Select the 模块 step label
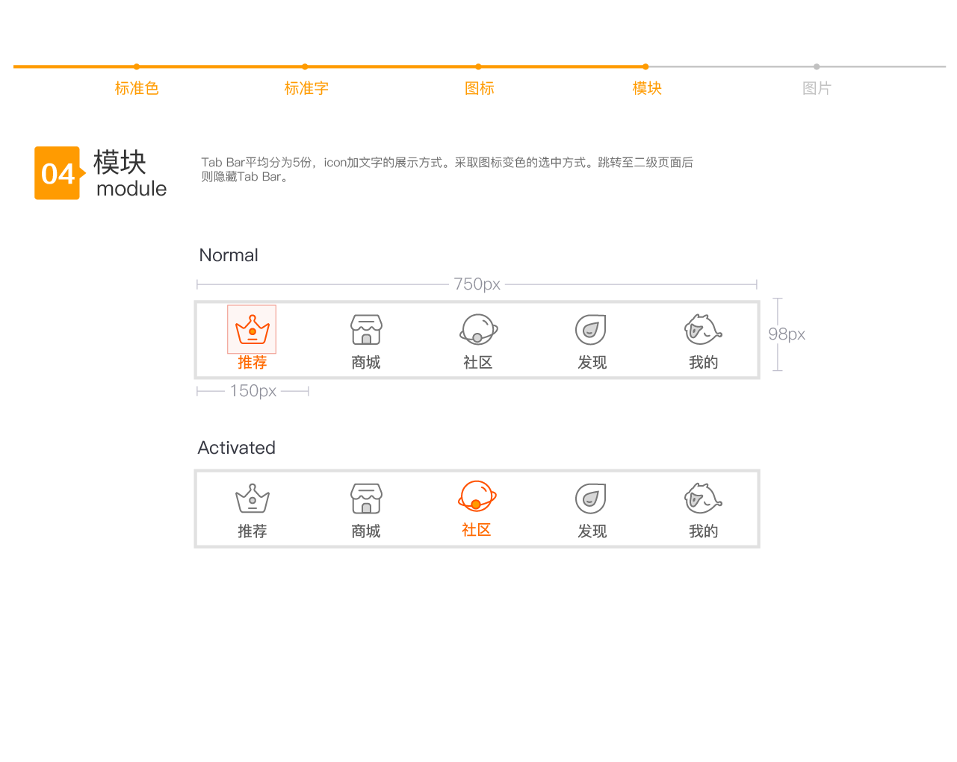957x762 pixels. 647,88
